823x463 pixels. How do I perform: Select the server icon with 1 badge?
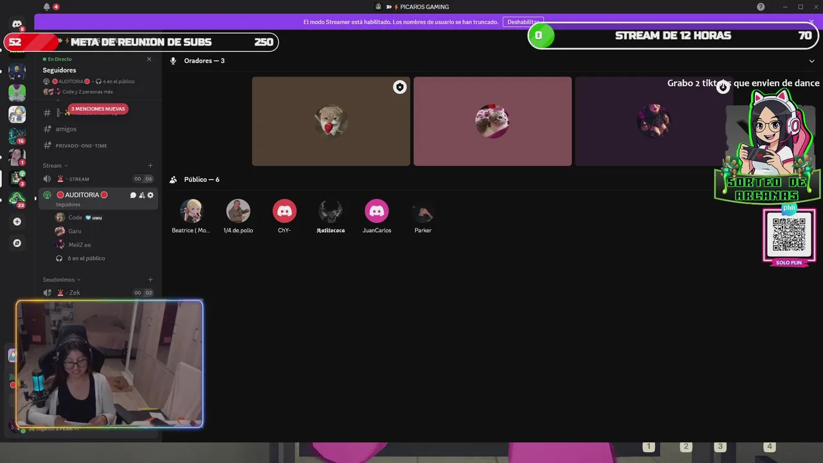pos(17,158)
